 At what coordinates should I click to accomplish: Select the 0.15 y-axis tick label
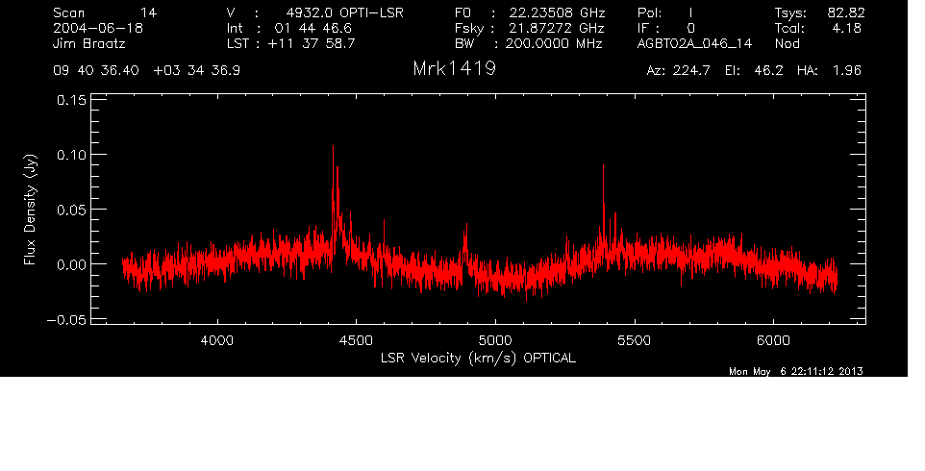click(71, 100)
